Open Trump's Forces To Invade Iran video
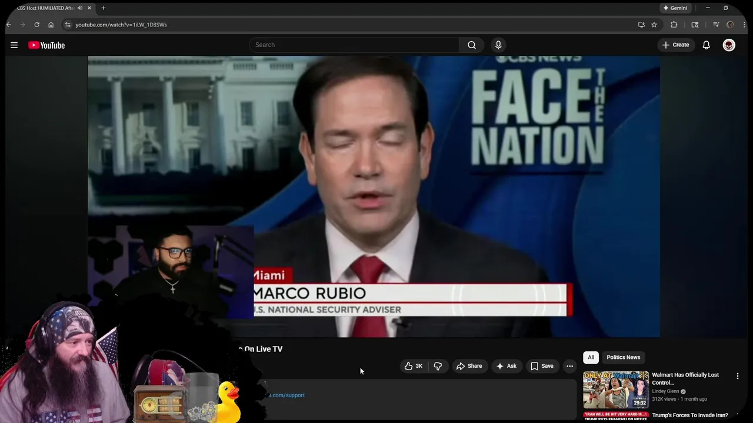This screenshot has width=753, height=423. click(x=689, y=415)
